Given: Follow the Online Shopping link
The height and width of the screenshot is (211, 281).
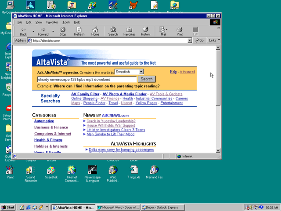Looking at the screenshot, I should tap(84, 98).
